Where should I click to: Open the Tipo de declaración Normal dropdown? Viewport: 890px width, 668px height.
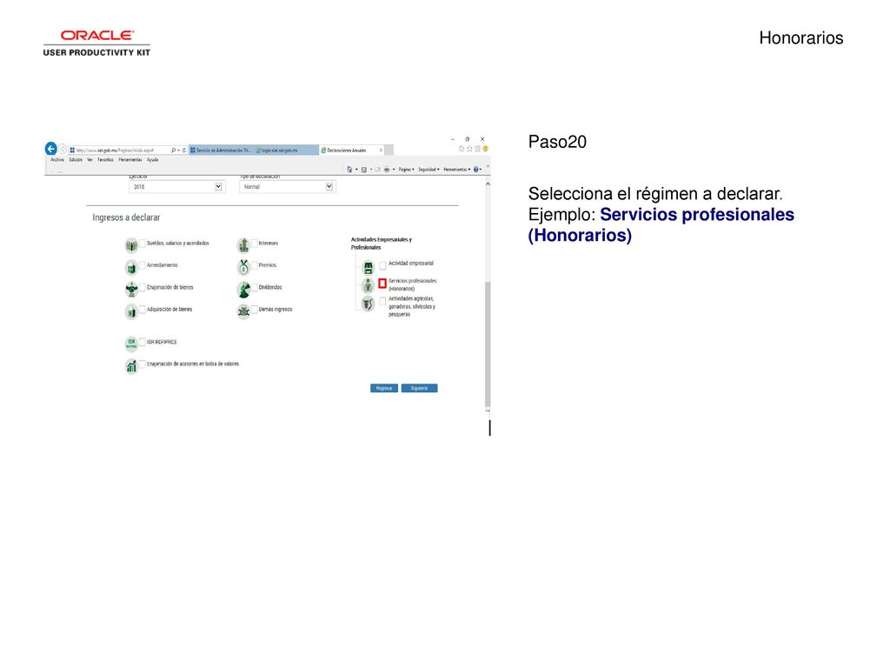[x=287, y=187]
